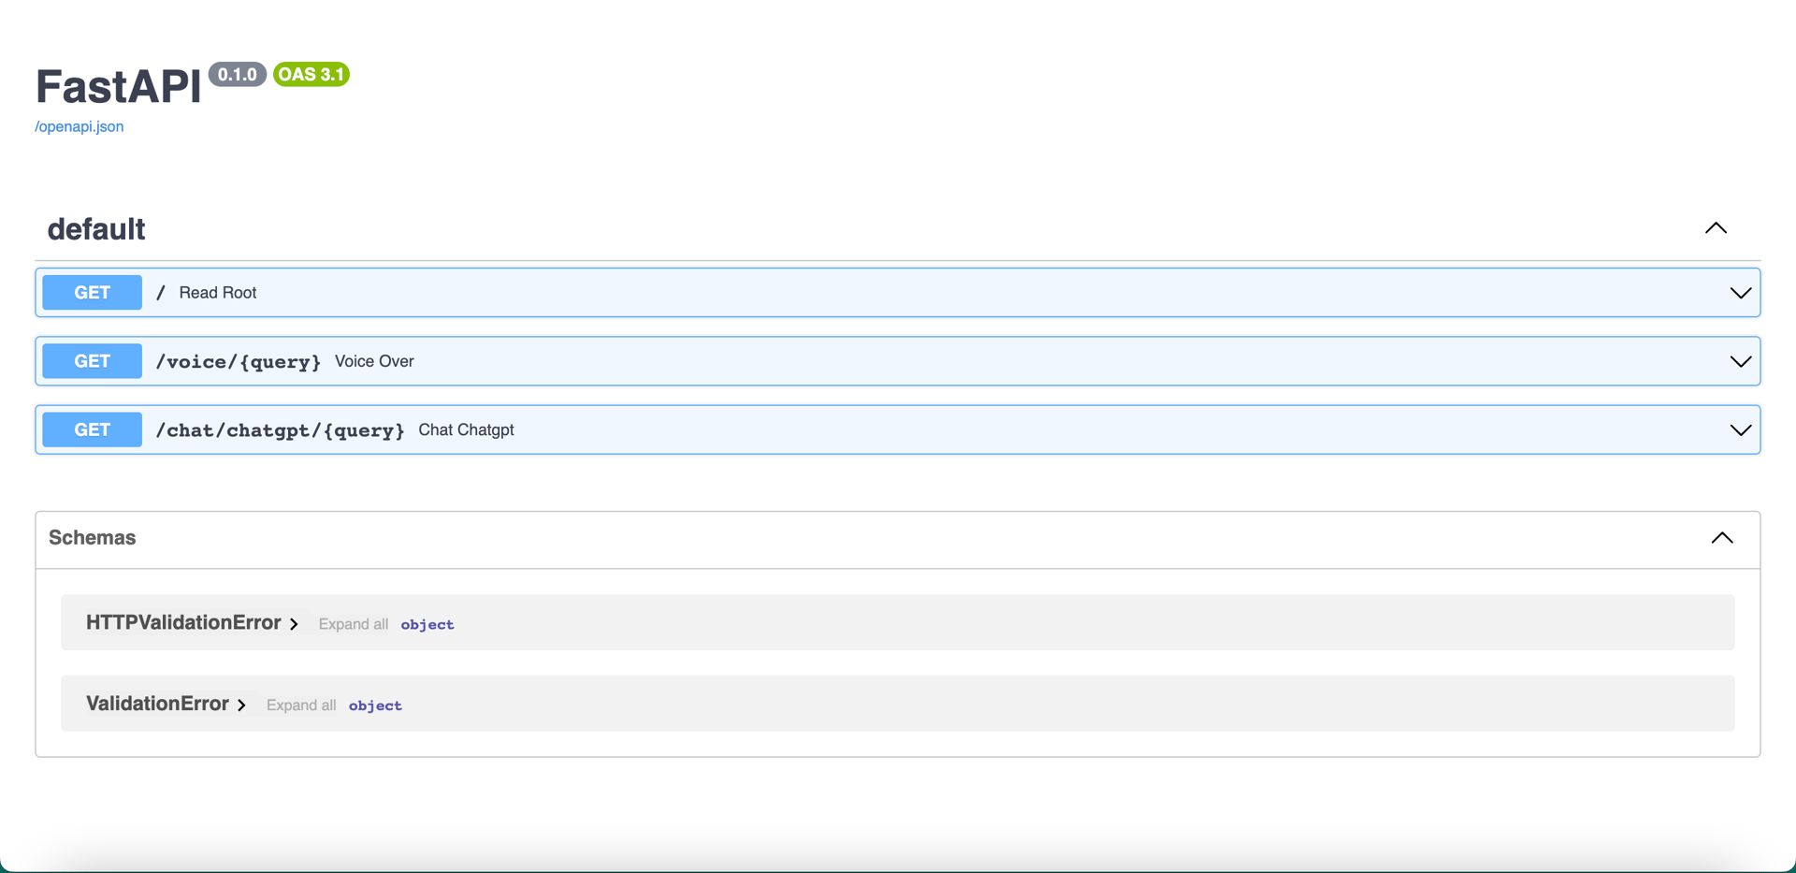Select the /voice/{query} path text
The width and height of the screenshot is (1796, 873).
239,362
